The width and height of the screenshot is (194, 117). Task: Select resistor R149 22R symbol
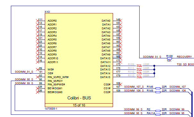point(158,92)
